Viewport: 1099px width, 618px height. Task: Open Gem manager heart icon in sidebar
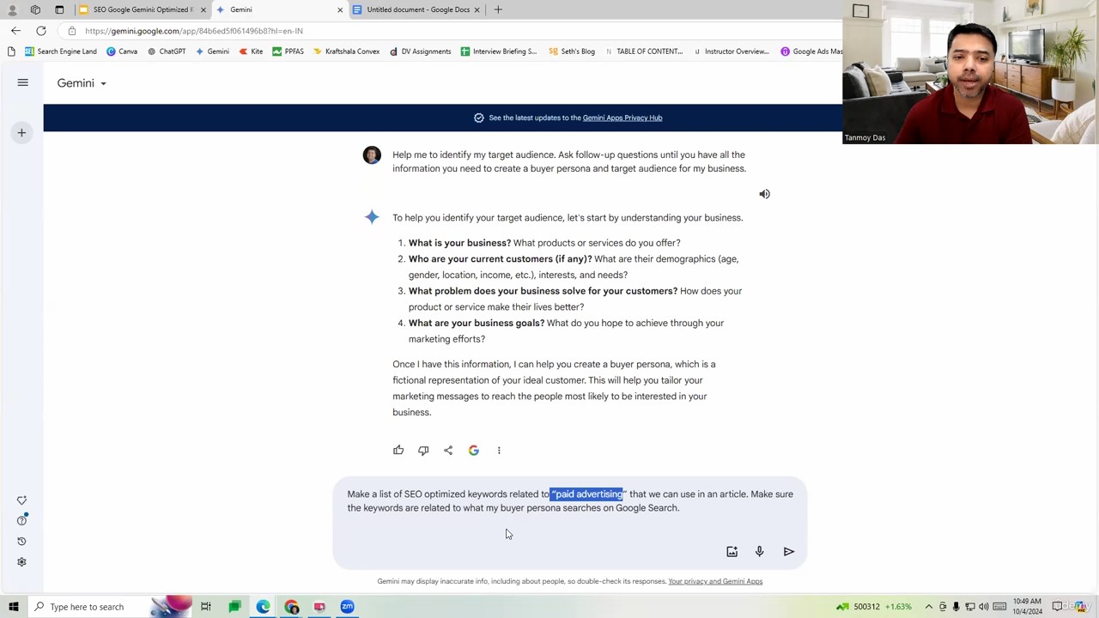pos(21,500)
